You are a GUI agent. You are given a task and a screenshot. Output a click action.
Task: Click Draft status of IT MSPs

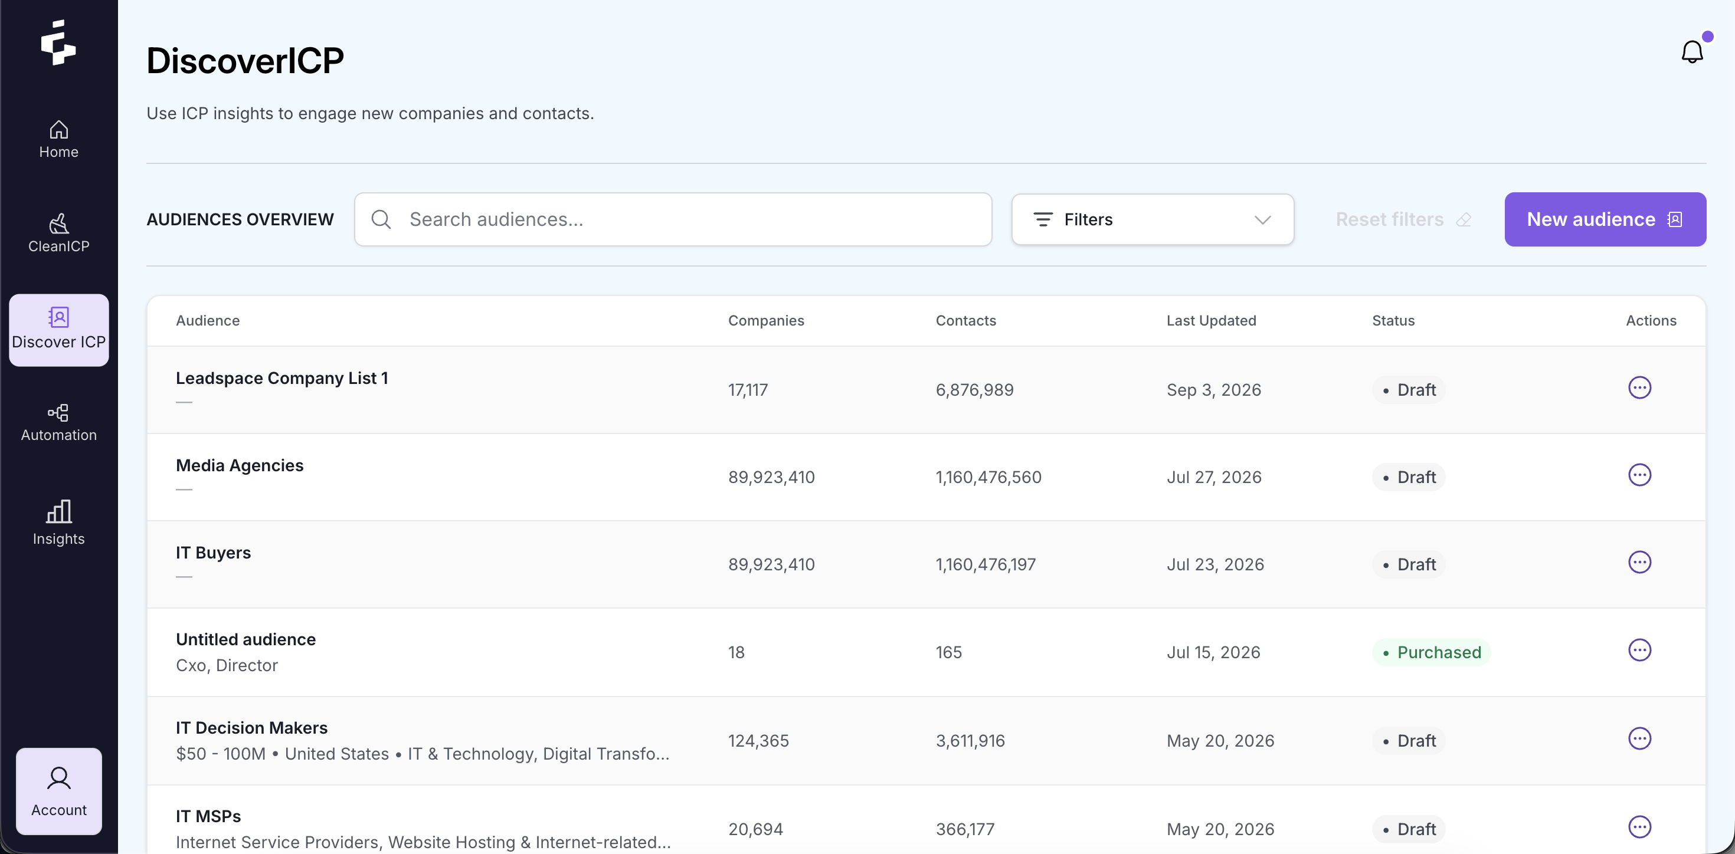tap(1408, 830)
